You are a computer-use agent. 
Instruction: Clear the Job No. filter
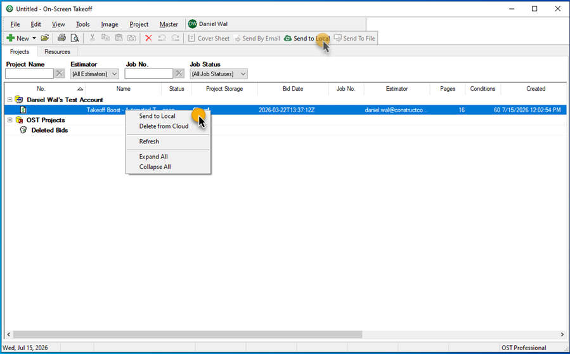(179, 74)
